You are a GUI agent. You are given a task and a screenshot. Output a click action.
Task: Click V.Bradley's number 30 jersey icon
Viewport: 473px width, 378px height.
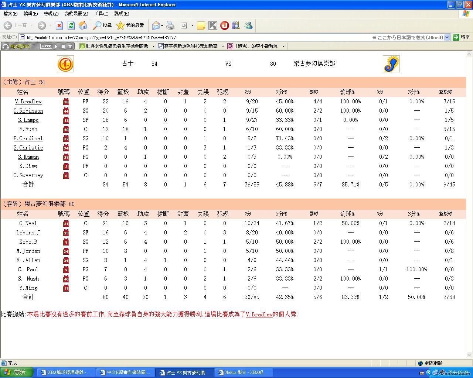point(66,102)
